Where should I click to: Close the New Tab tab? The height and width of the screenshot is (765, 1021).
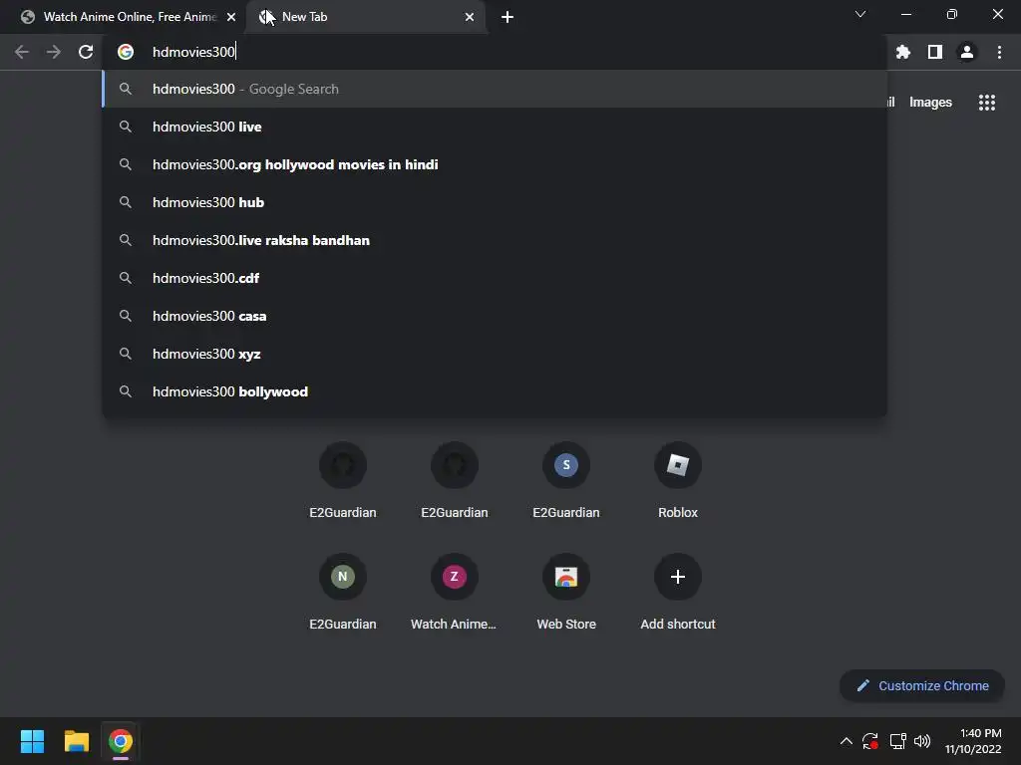470,17
